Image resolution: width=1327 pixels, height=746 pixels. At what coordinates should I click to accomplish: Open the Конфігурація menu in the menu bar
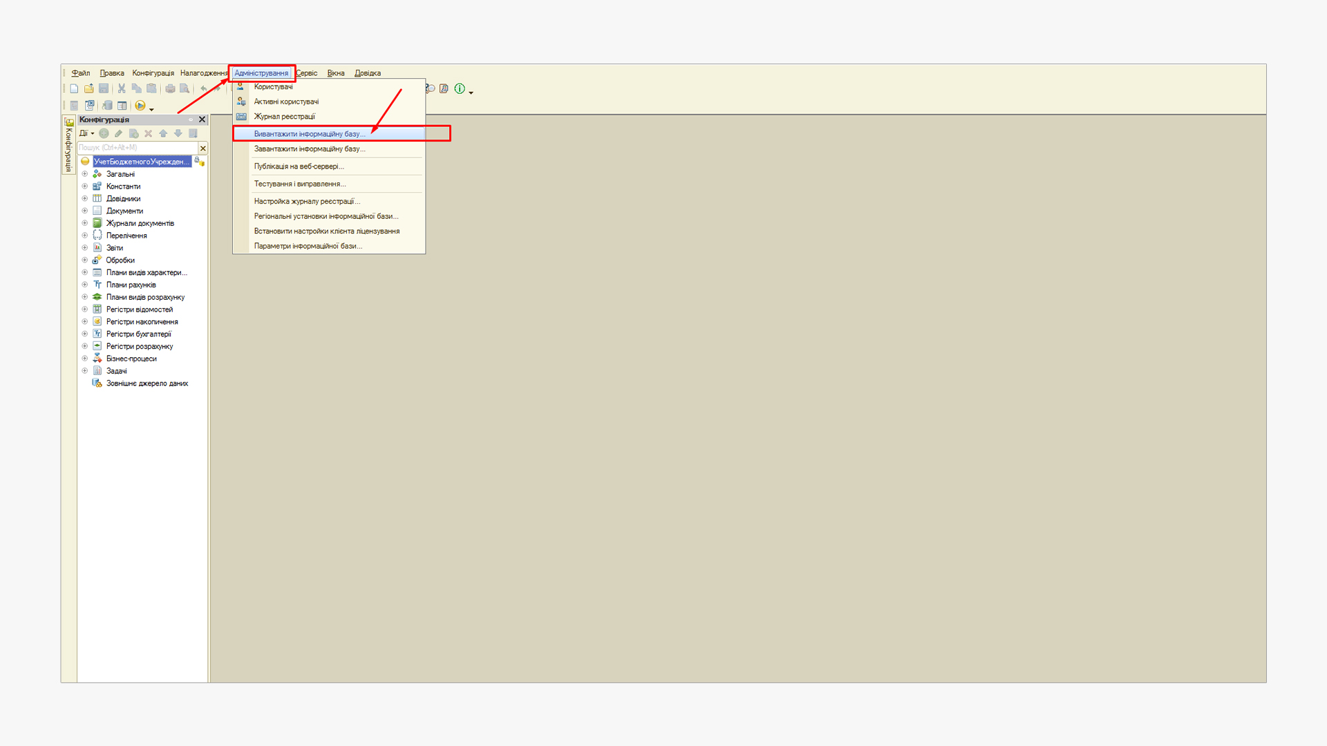pos(153,73)
